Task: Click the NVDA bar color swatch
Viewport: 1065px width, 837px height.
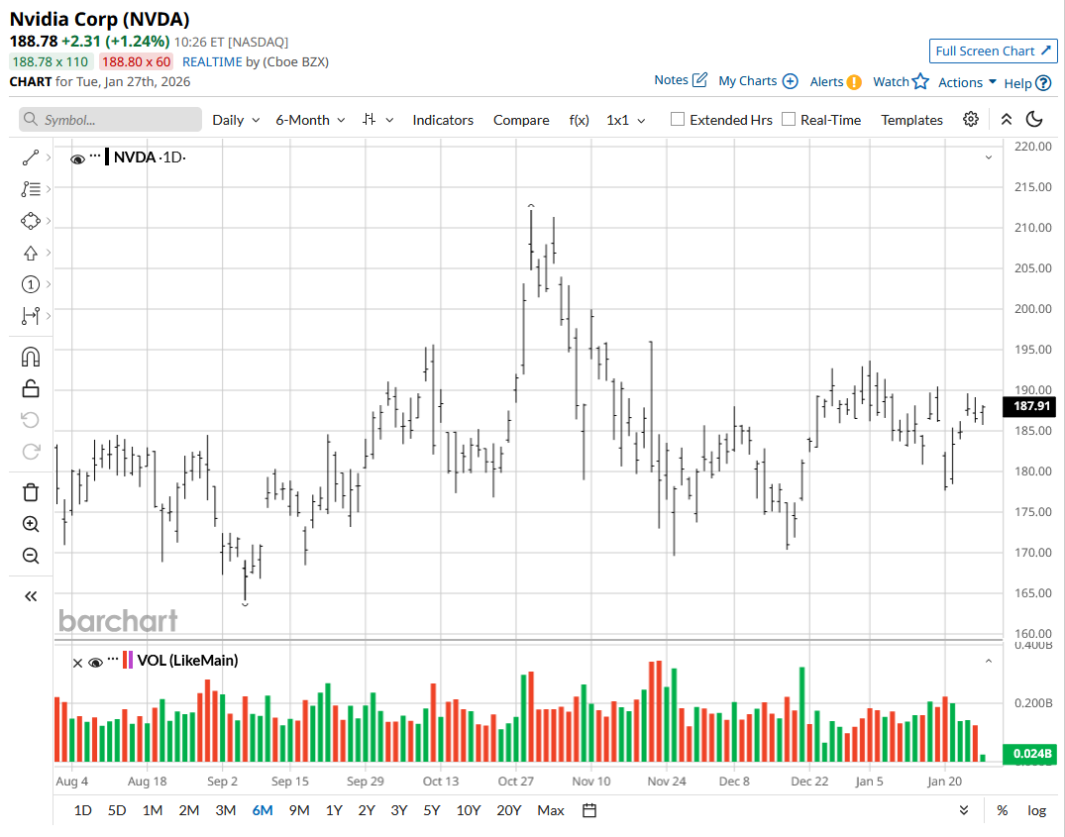Action: point(107,157)
